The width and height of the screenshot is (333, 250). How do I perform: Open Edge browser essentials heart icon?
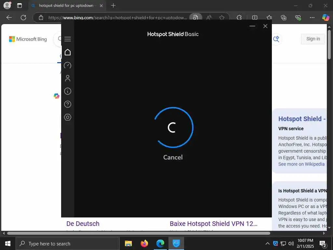298,18
